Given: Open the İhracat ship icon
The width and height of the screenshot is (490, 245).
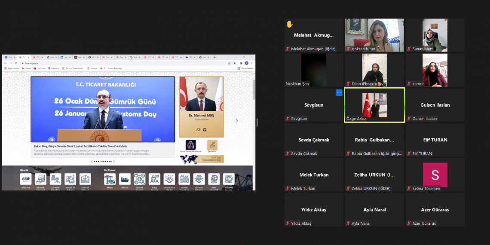Looking at the screenshot, I should click(x=125, y=179).
